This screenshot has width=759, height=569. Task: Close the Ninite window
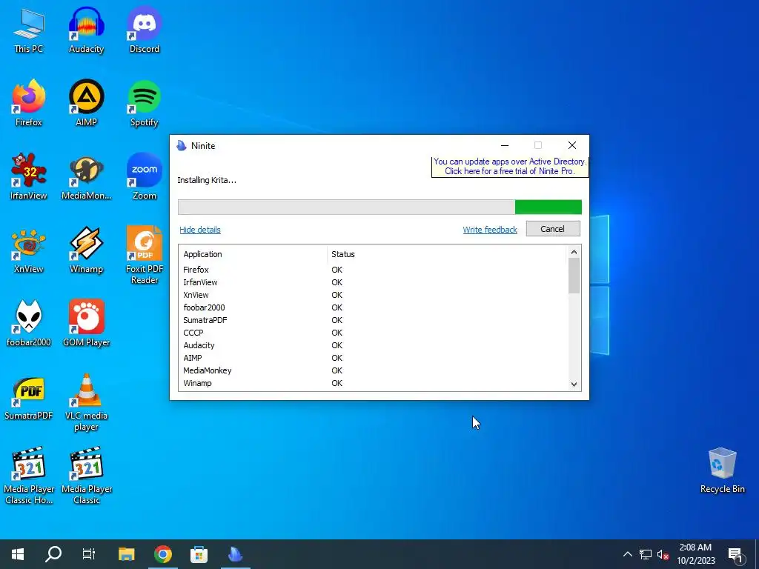click(x=571, y=145)
